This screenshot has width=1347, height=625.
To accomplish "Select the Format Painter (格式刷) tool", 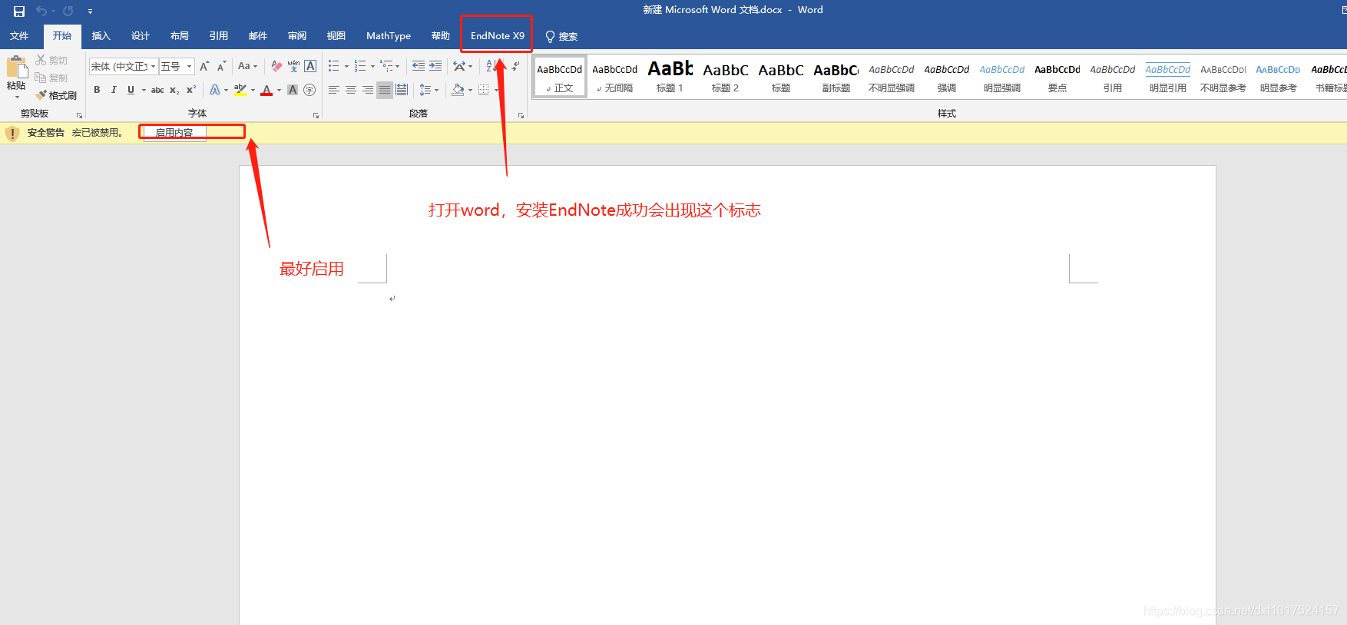I will (56, 95).
